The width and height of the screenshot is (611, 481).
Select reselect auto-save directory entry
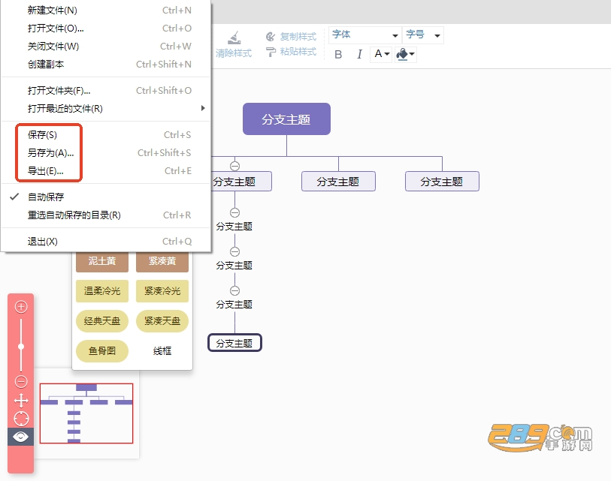coord(106,215)
